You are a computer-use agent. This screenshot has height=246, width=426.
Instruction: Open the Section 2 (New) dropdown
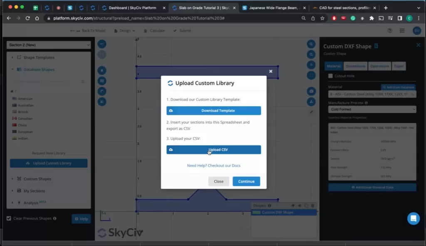49,45
